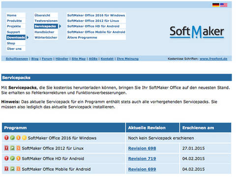Open Über uns menu item
This screenshot has height=178, width=236.
point(16,49)
